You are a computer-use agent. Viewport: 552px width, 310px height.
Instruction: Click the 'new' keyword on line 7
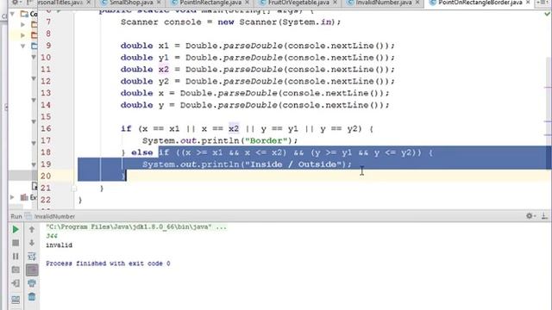226,22
